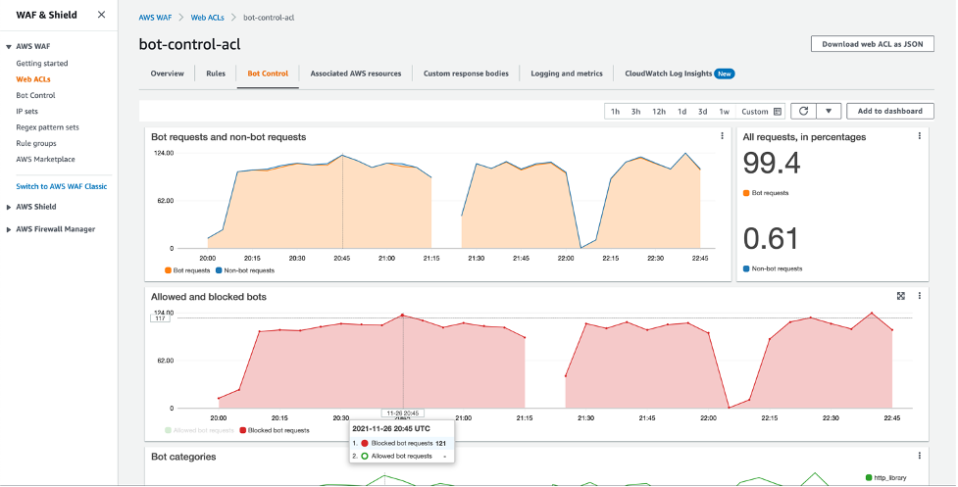Expand Allowed and blocked bots chart fullscreen

(x=901, y=295)
